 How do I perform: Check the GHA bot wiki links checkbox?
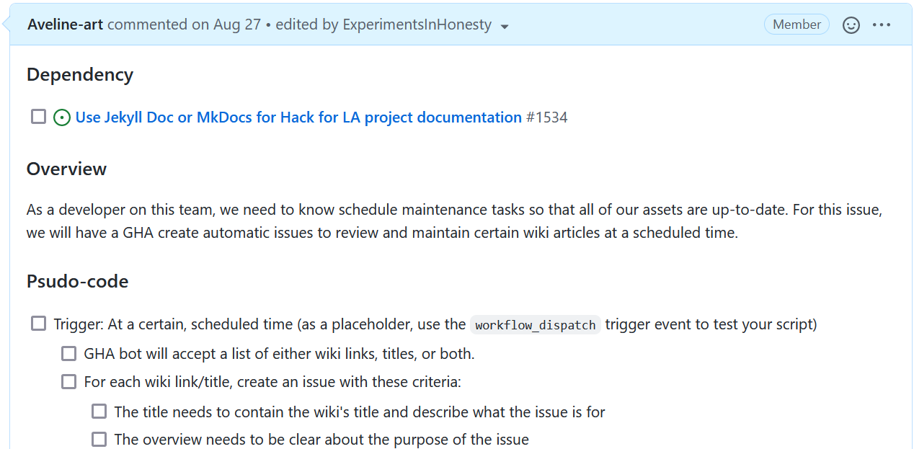pyautogui.click(x=69, y=354)
